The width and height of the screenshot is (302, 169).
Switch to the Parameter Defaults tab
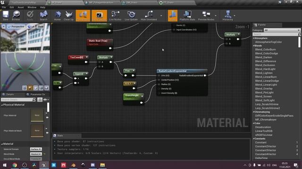click(x=37, y=94)
